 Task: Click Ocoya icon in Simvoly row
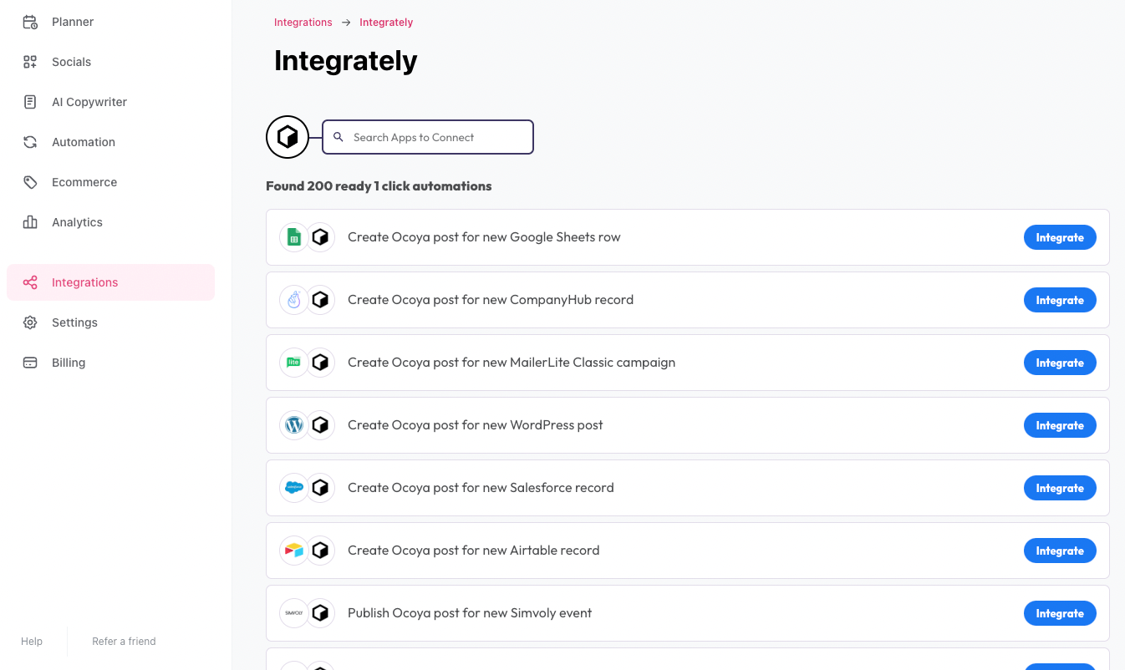click(x=320, y=613)
